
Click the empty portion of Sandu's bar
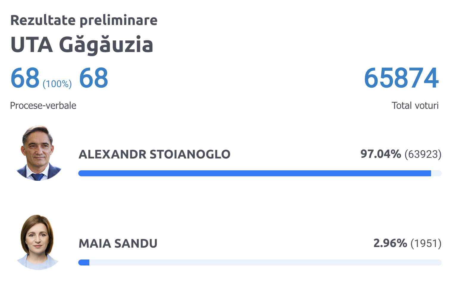[x=266, y=262]
